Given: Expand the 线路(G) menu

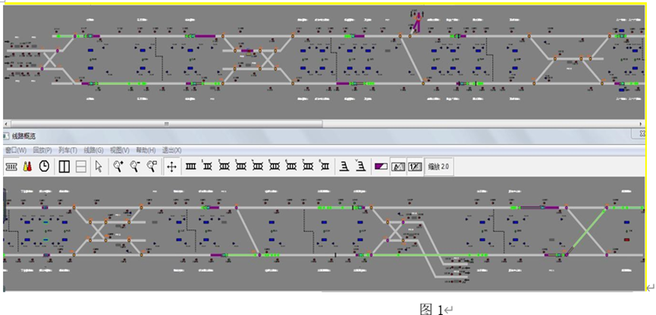Looking at the screenshot, I should (93, 151).
